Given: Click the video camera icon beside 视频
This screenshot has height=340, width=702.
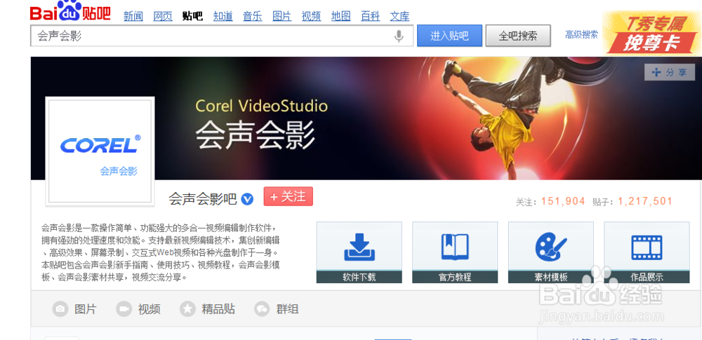Looking at the screenshot, I should [x=124, y=308].
